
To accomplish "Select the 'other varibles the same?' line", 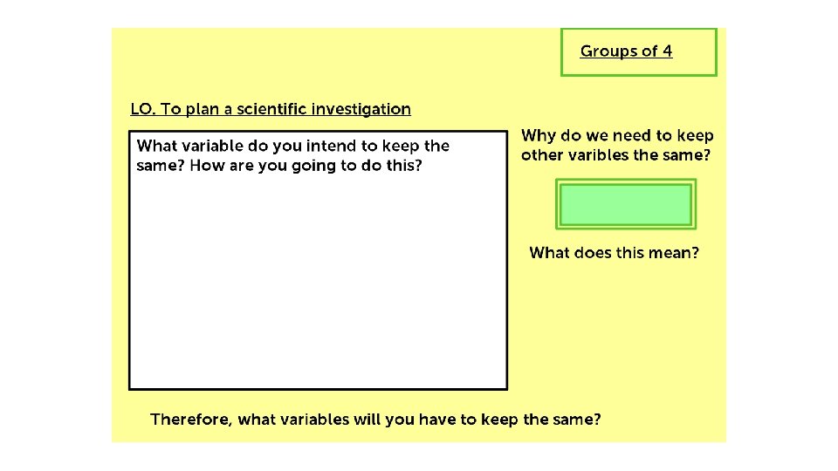I will point(615,155).
